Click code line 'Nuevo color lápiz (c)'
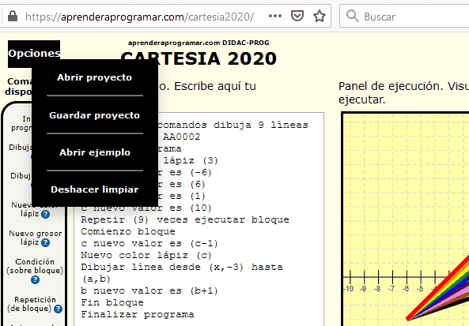Screen dimensions: 469x326 click(146, 256)
